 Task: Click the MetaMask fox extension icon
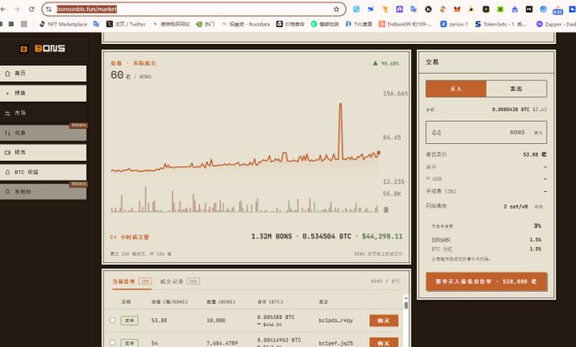[457, 9]
